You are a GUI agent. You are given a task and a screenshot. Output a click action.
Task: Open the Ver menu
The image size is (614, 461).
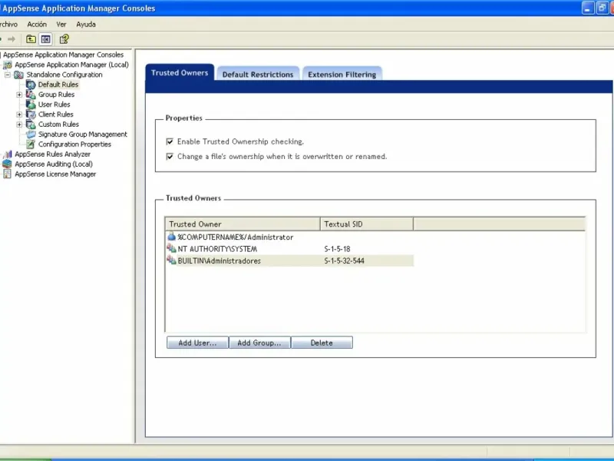click(61, 25)
